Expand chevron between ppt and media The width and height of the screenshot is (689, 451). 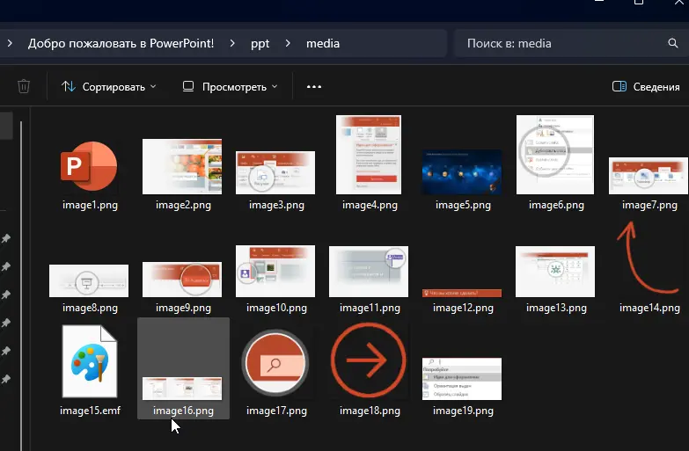[x=288, y=43]
